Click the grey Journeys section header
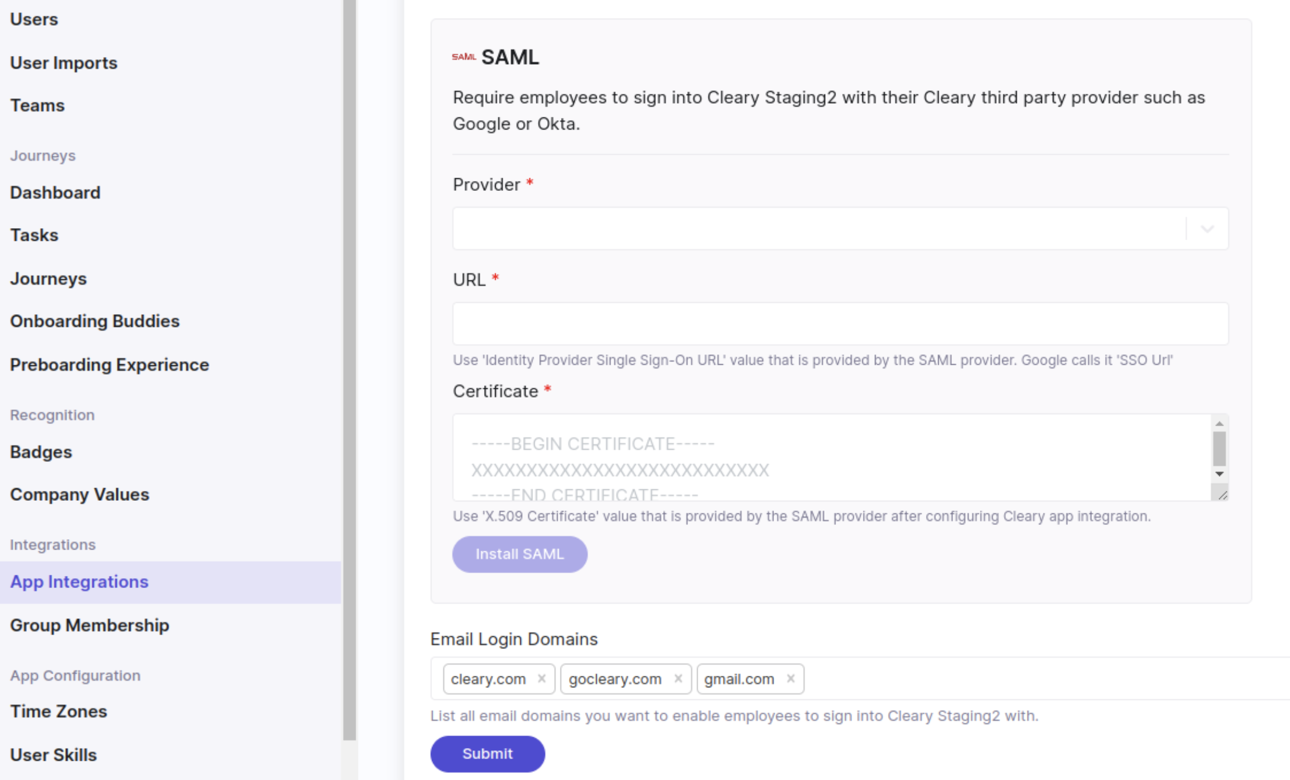 click(43, 156)
